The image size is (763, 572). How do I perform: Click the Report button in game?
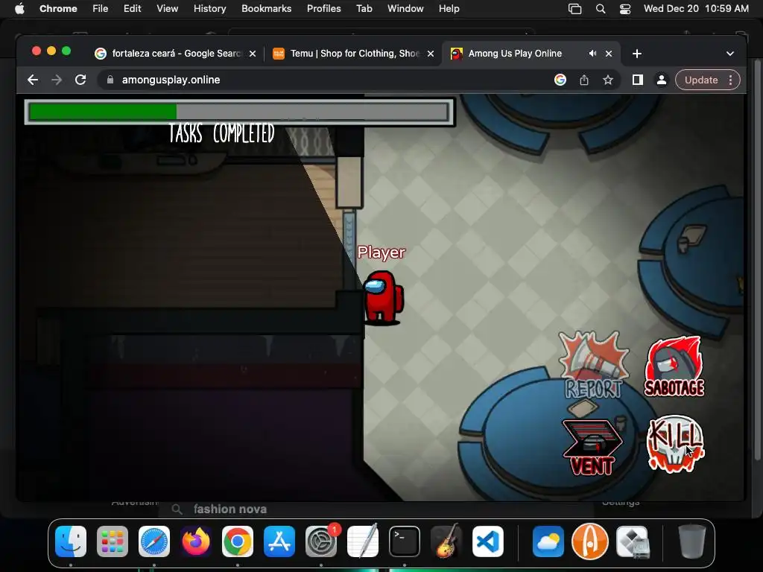(594, 366)
